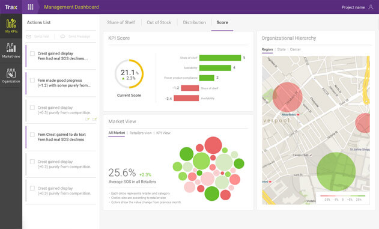Tick the Fem made good progress checkbox
This screenshot has height=229, width=379.
point(32,81)
